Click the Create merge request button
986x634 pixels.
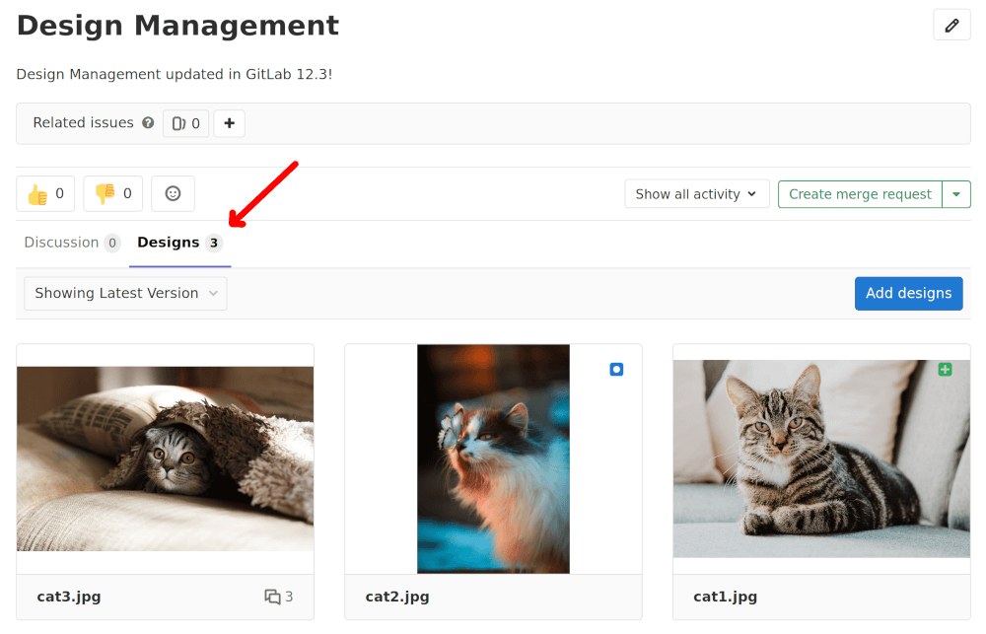click(x=858, y=193)
